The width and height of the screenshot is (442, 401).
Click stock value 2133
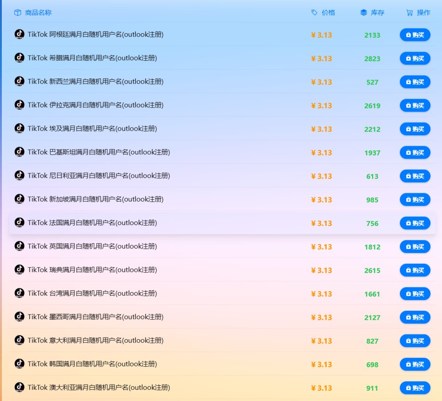tap(372, 35)
